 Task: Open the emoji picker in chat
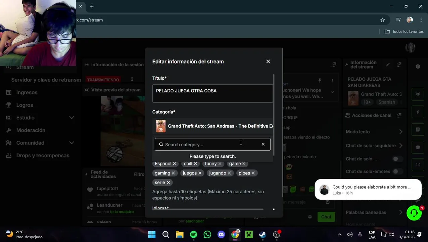point(328,202)
